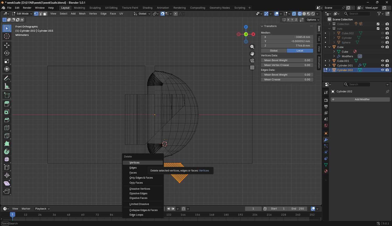Image resolution: width=392 pixels, height=226 pixels.
Task: Hide Cylinder.001 using its eye icon
Action: pos(382,65)
